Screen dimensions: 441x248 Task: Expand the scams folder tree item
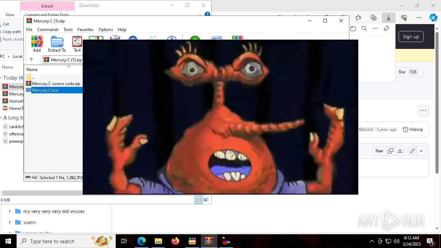(x=10, y=222)
